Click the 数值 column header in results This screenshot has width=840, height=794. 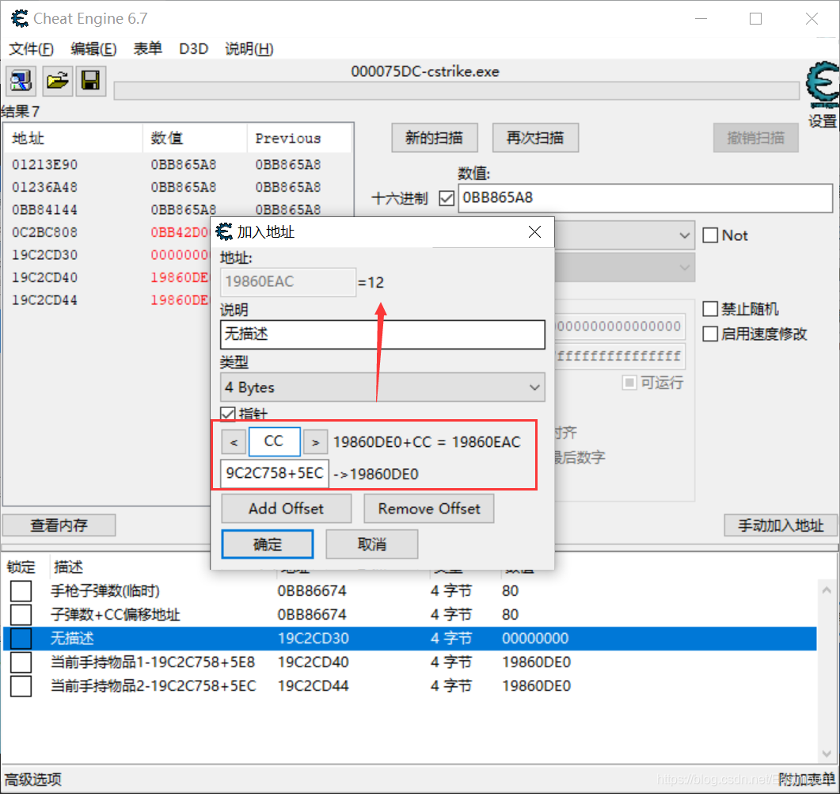coord(195,139)
